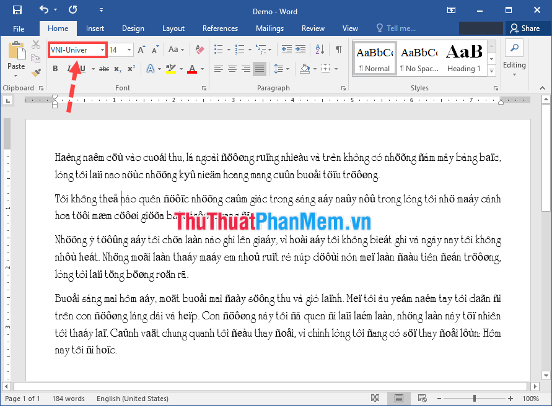Open the font name dropdown
The image size is (552, 406).
102,50
